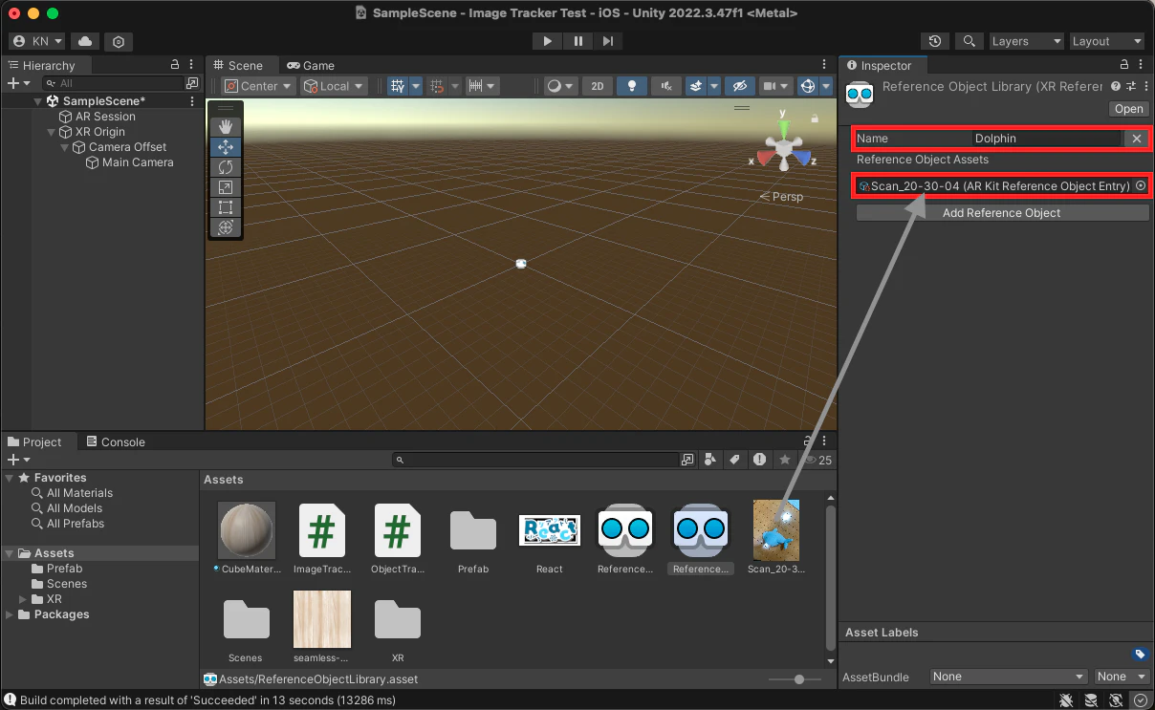Open AssetBundle None dropdown

click(1009, 677)
